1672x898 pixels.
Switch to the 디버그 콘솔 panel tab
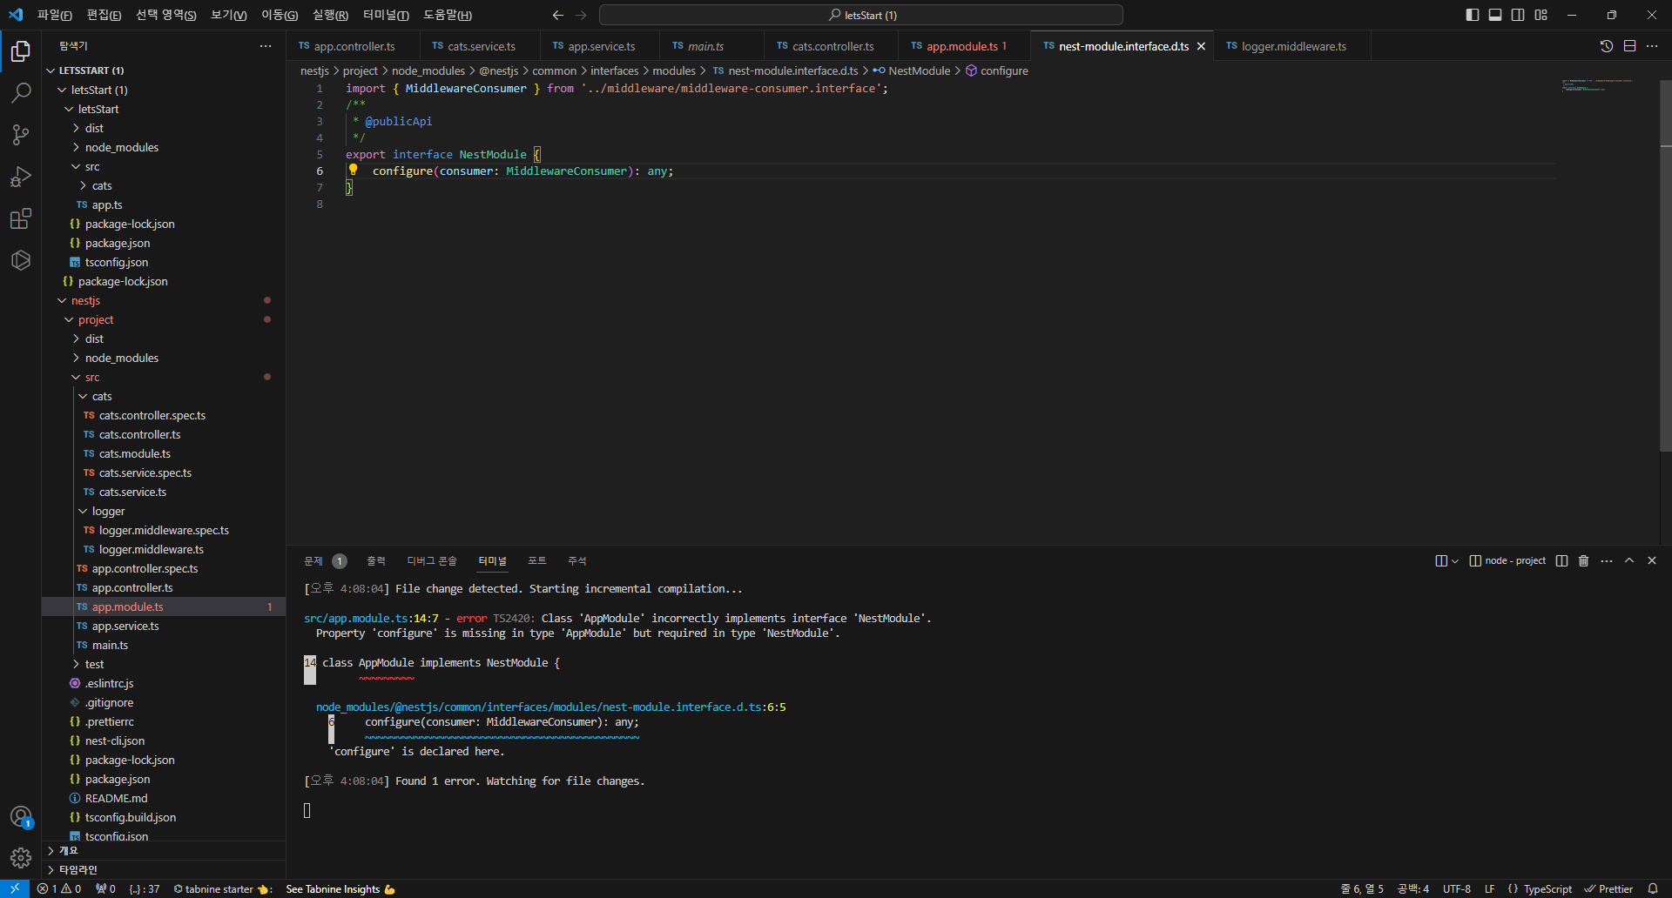click(x=432, y=561)
